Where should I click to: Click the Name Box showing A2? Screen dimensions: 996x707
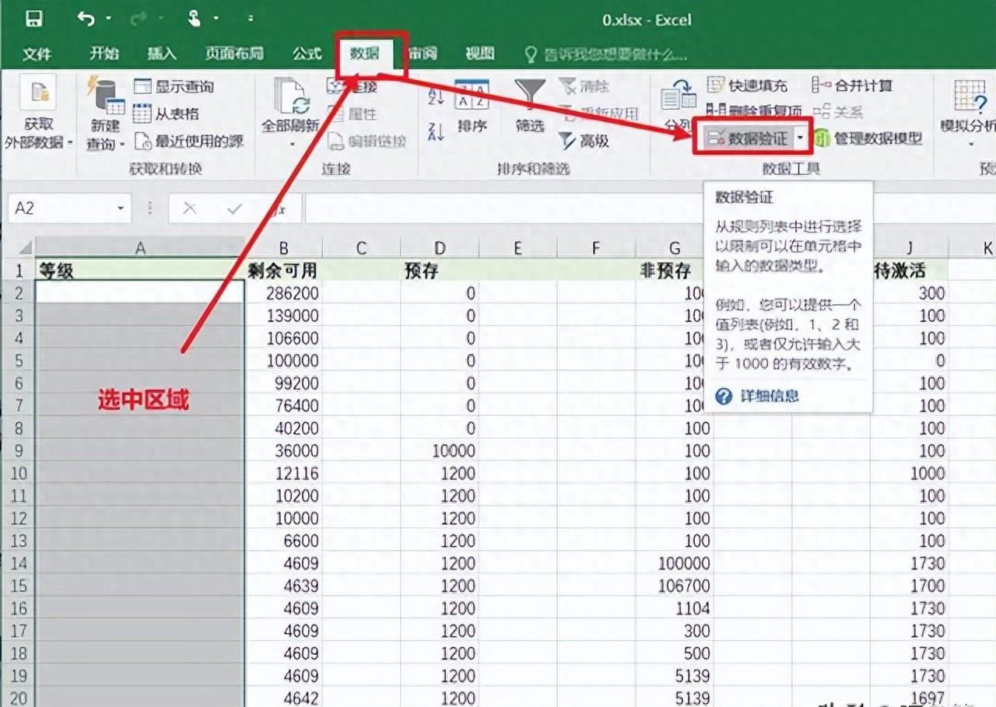pos(61,208)
